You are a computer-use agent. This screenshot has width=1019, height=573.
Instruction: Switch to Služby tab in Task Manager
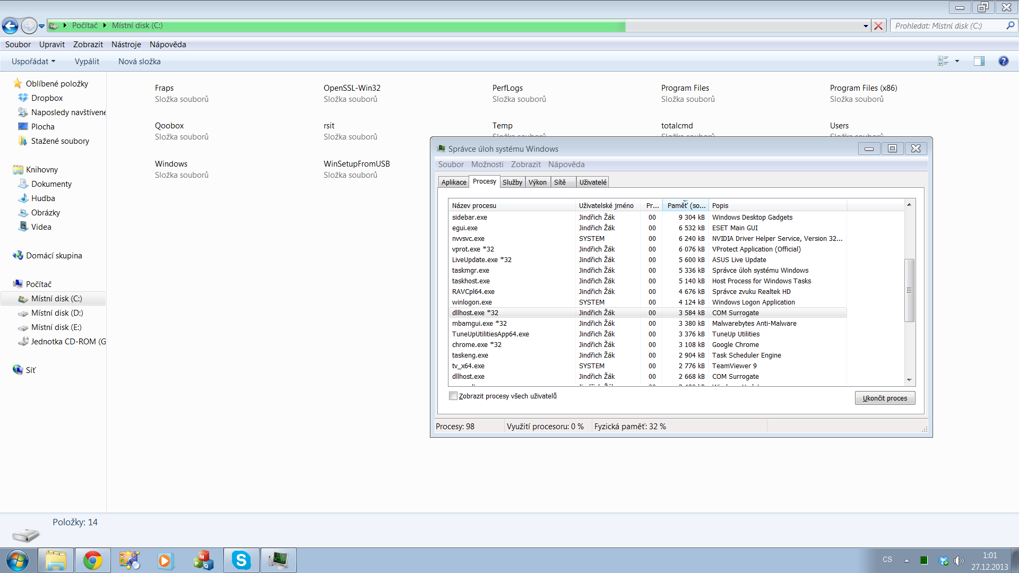coord(512,182)
